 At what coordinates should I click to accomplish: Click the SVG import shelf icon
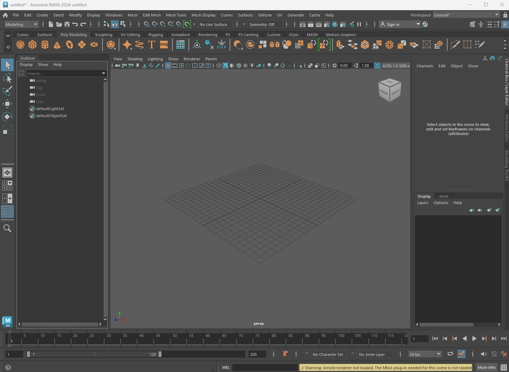pyautogui.click(x=164, y=45)
